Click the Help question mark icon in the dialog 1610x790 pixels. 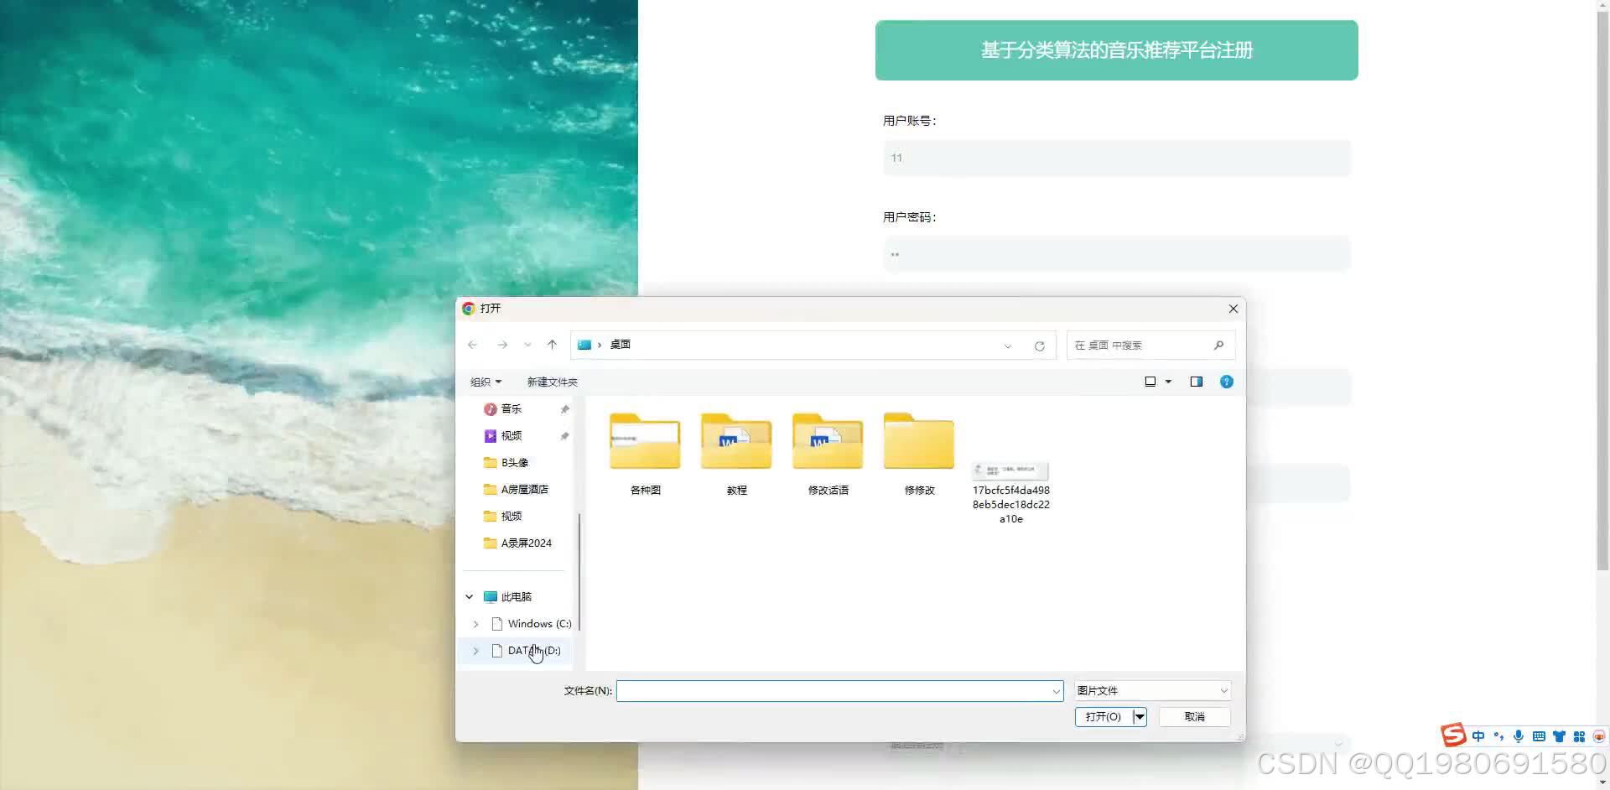(x=1226, y=382)
